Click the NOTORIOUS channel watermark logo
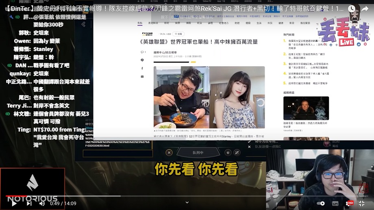 click(x=33, y=188)
